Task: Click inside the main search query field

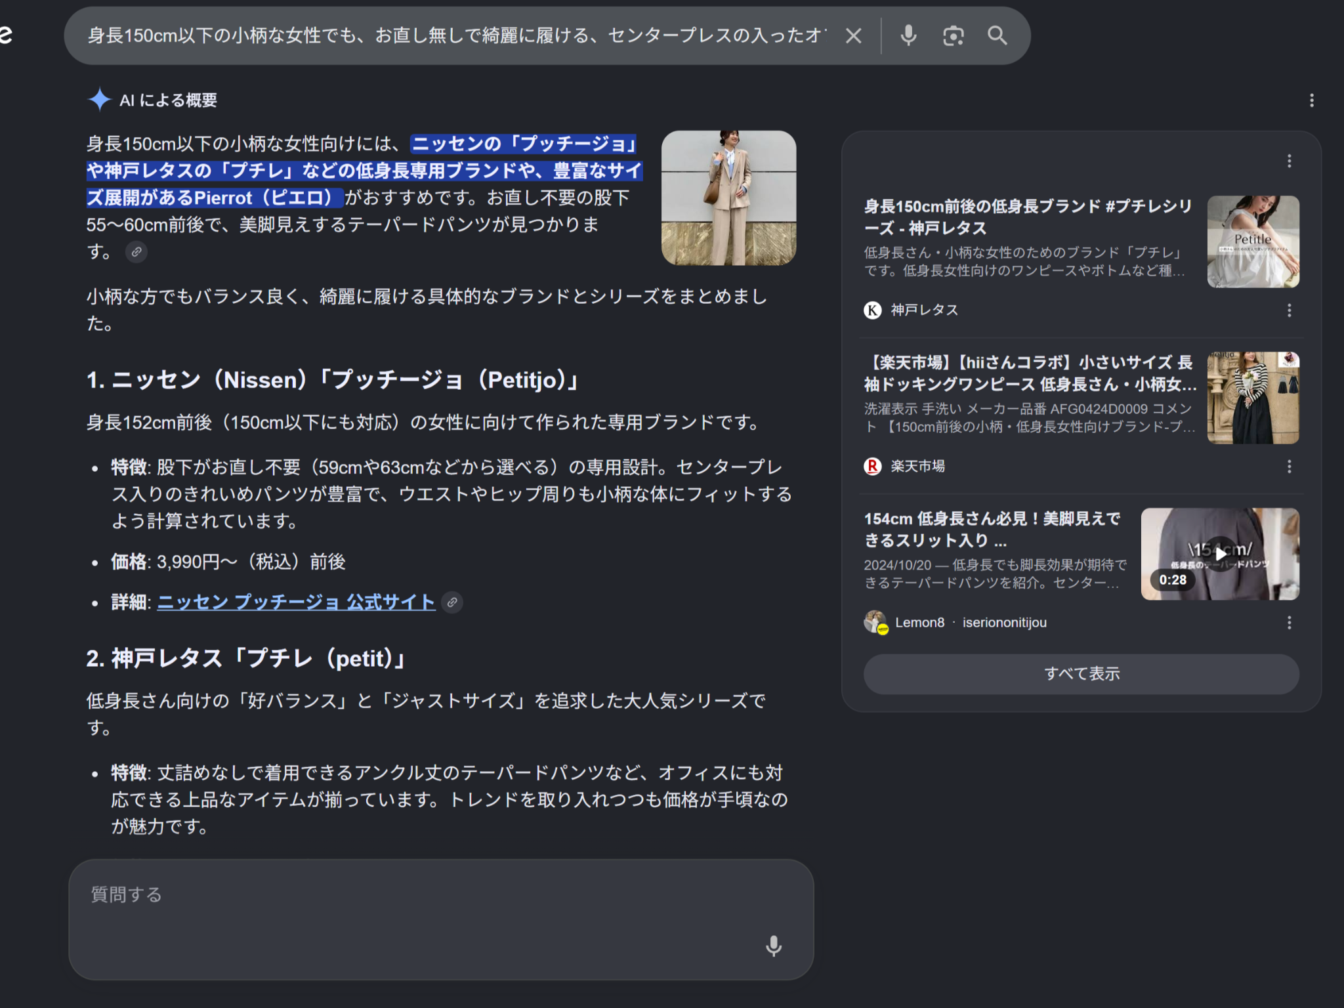Action: 457,35
